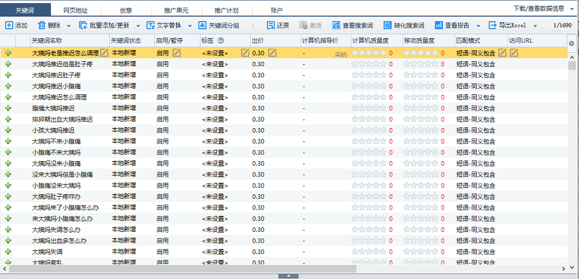
Task: Click green plus icon for 小孩大姨妈推迟
Action: click(8, 131)
